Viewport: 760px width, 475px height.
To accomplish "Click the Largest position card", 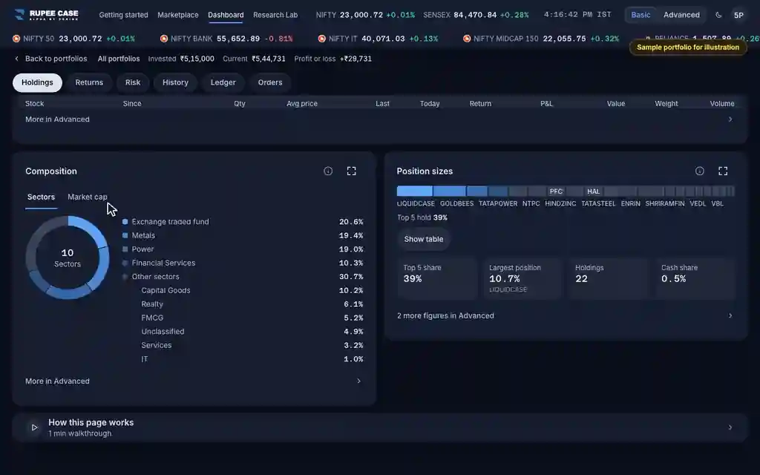I will pos(523,279).
